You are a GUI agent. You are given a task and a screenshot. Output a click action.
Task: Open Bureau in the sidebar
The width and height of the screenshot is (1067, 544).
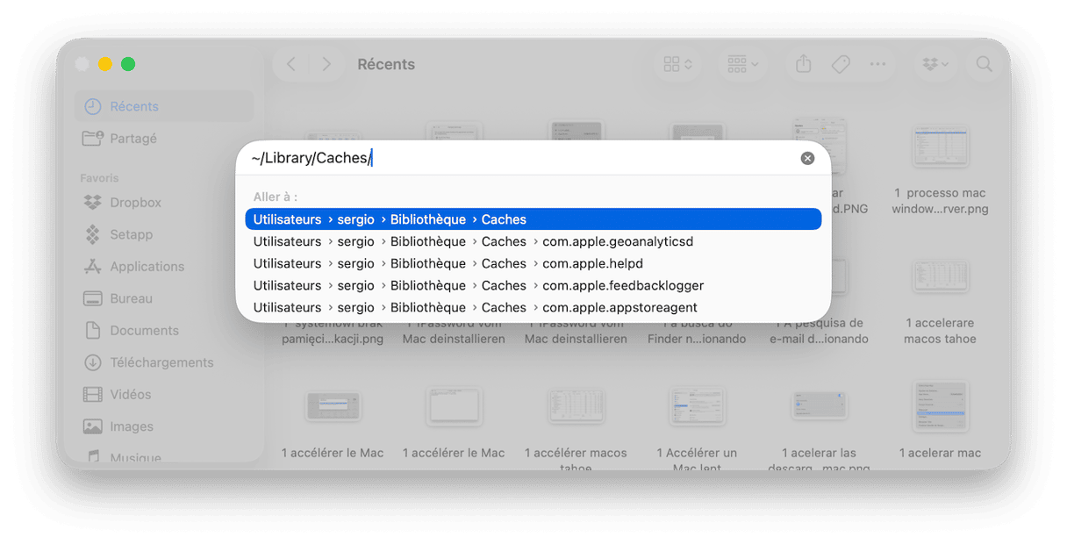pos(164,298)
